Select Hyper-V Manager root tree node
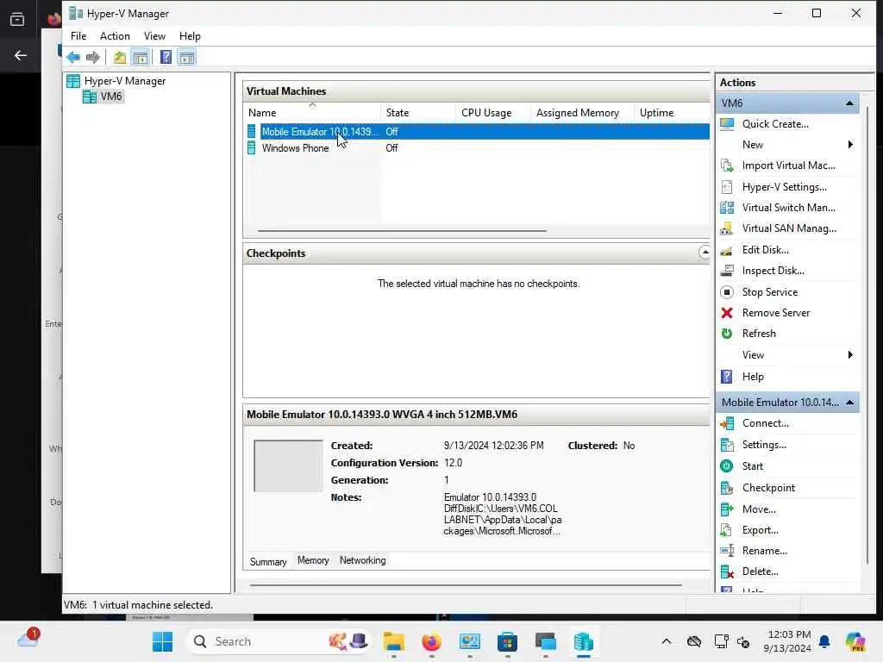883x662 pixels. coord(125,81)
